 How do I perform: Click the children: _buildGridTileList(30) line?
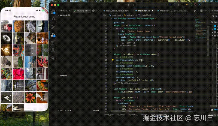[135, 80]
